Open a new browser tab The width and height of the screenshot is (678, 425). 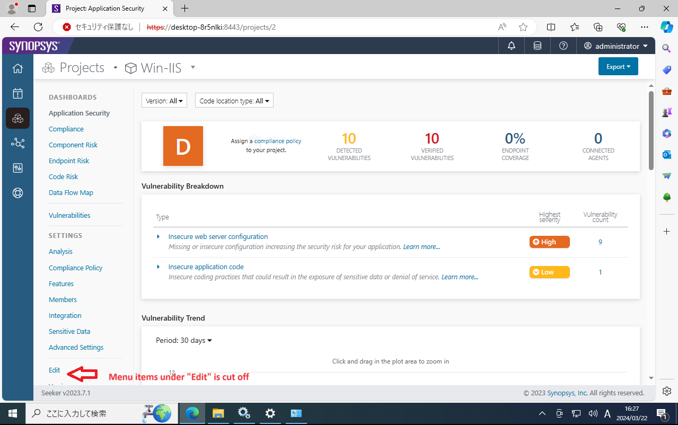(184, 8)
